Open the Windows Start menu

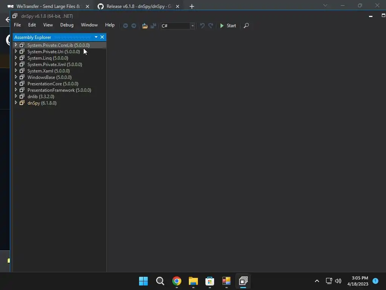144,281
